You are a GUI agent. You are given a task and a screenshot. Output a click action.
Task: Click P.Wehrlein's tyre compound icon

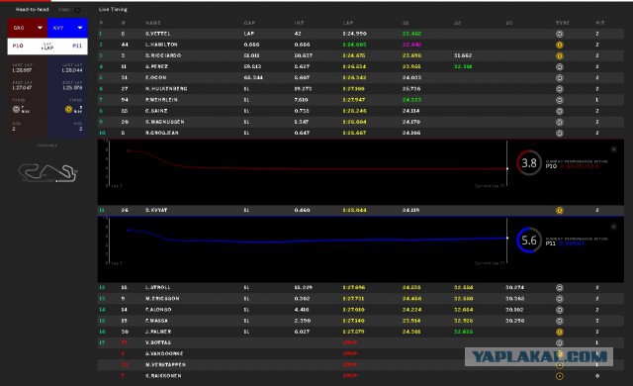[x=560, y=100]
